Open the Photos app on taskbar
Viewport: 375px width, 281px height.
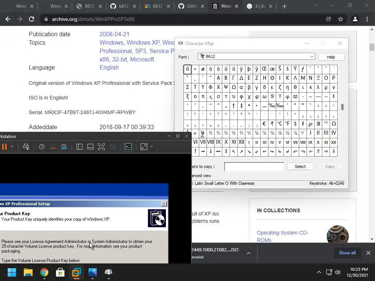pyautogui.click(x=93, y=272)
